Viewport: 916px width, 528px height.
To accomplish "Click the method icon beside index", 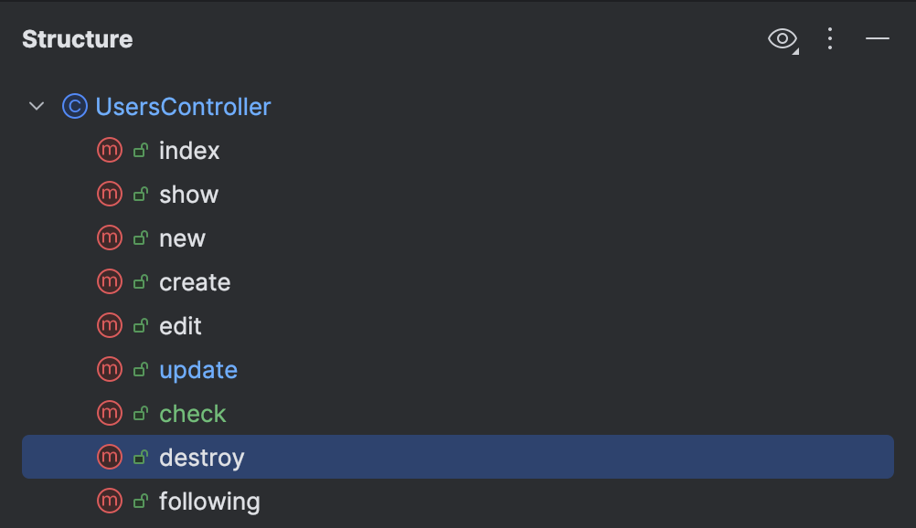I will tap(110, 150).
